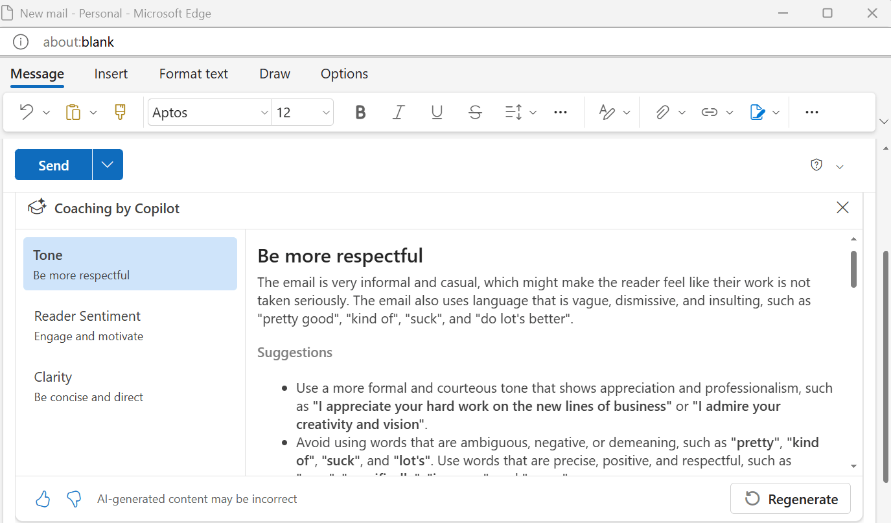Toggle bold formatting
This screenshot has height=523, width=891.
(360, 112)
